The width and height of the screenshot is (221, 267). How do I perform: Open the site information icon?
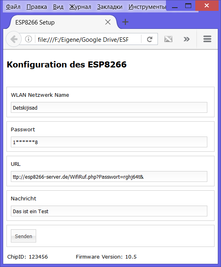coord(29,39)
